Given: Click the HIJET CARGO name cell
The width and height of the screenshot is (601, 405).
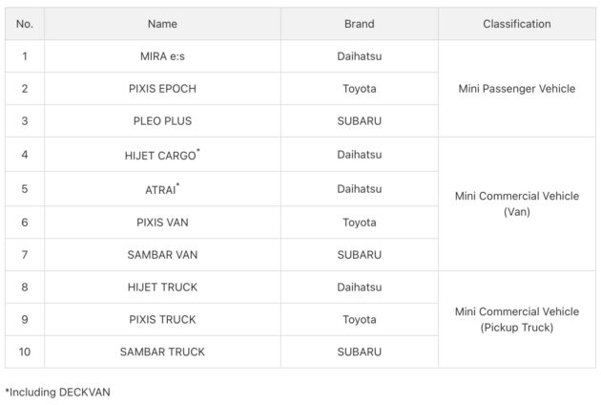Looking at the screenshot, I should pos(162,155).
